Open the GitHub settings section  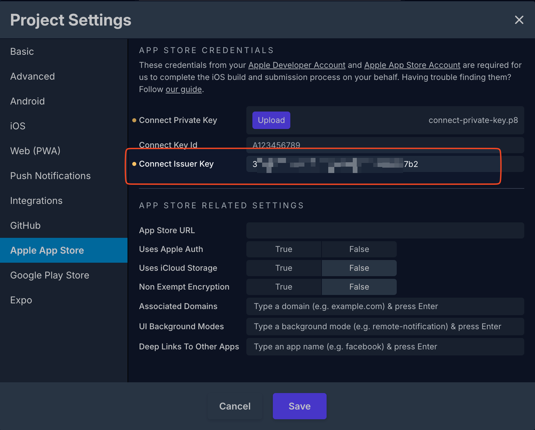pyautogui.click(x=26, y=225)
